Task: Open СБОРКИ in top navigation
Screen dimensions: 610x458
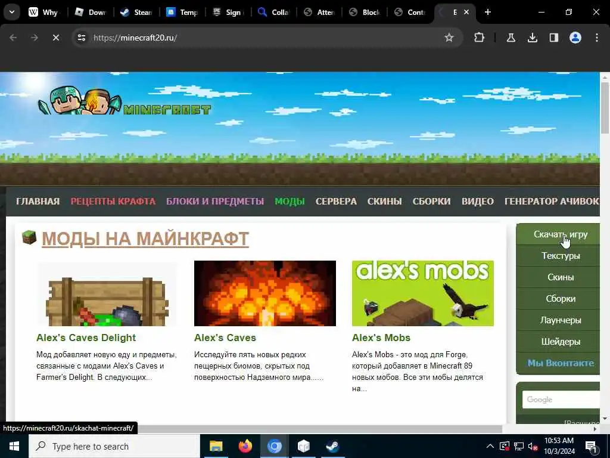Action: click(x=431, y=202)
